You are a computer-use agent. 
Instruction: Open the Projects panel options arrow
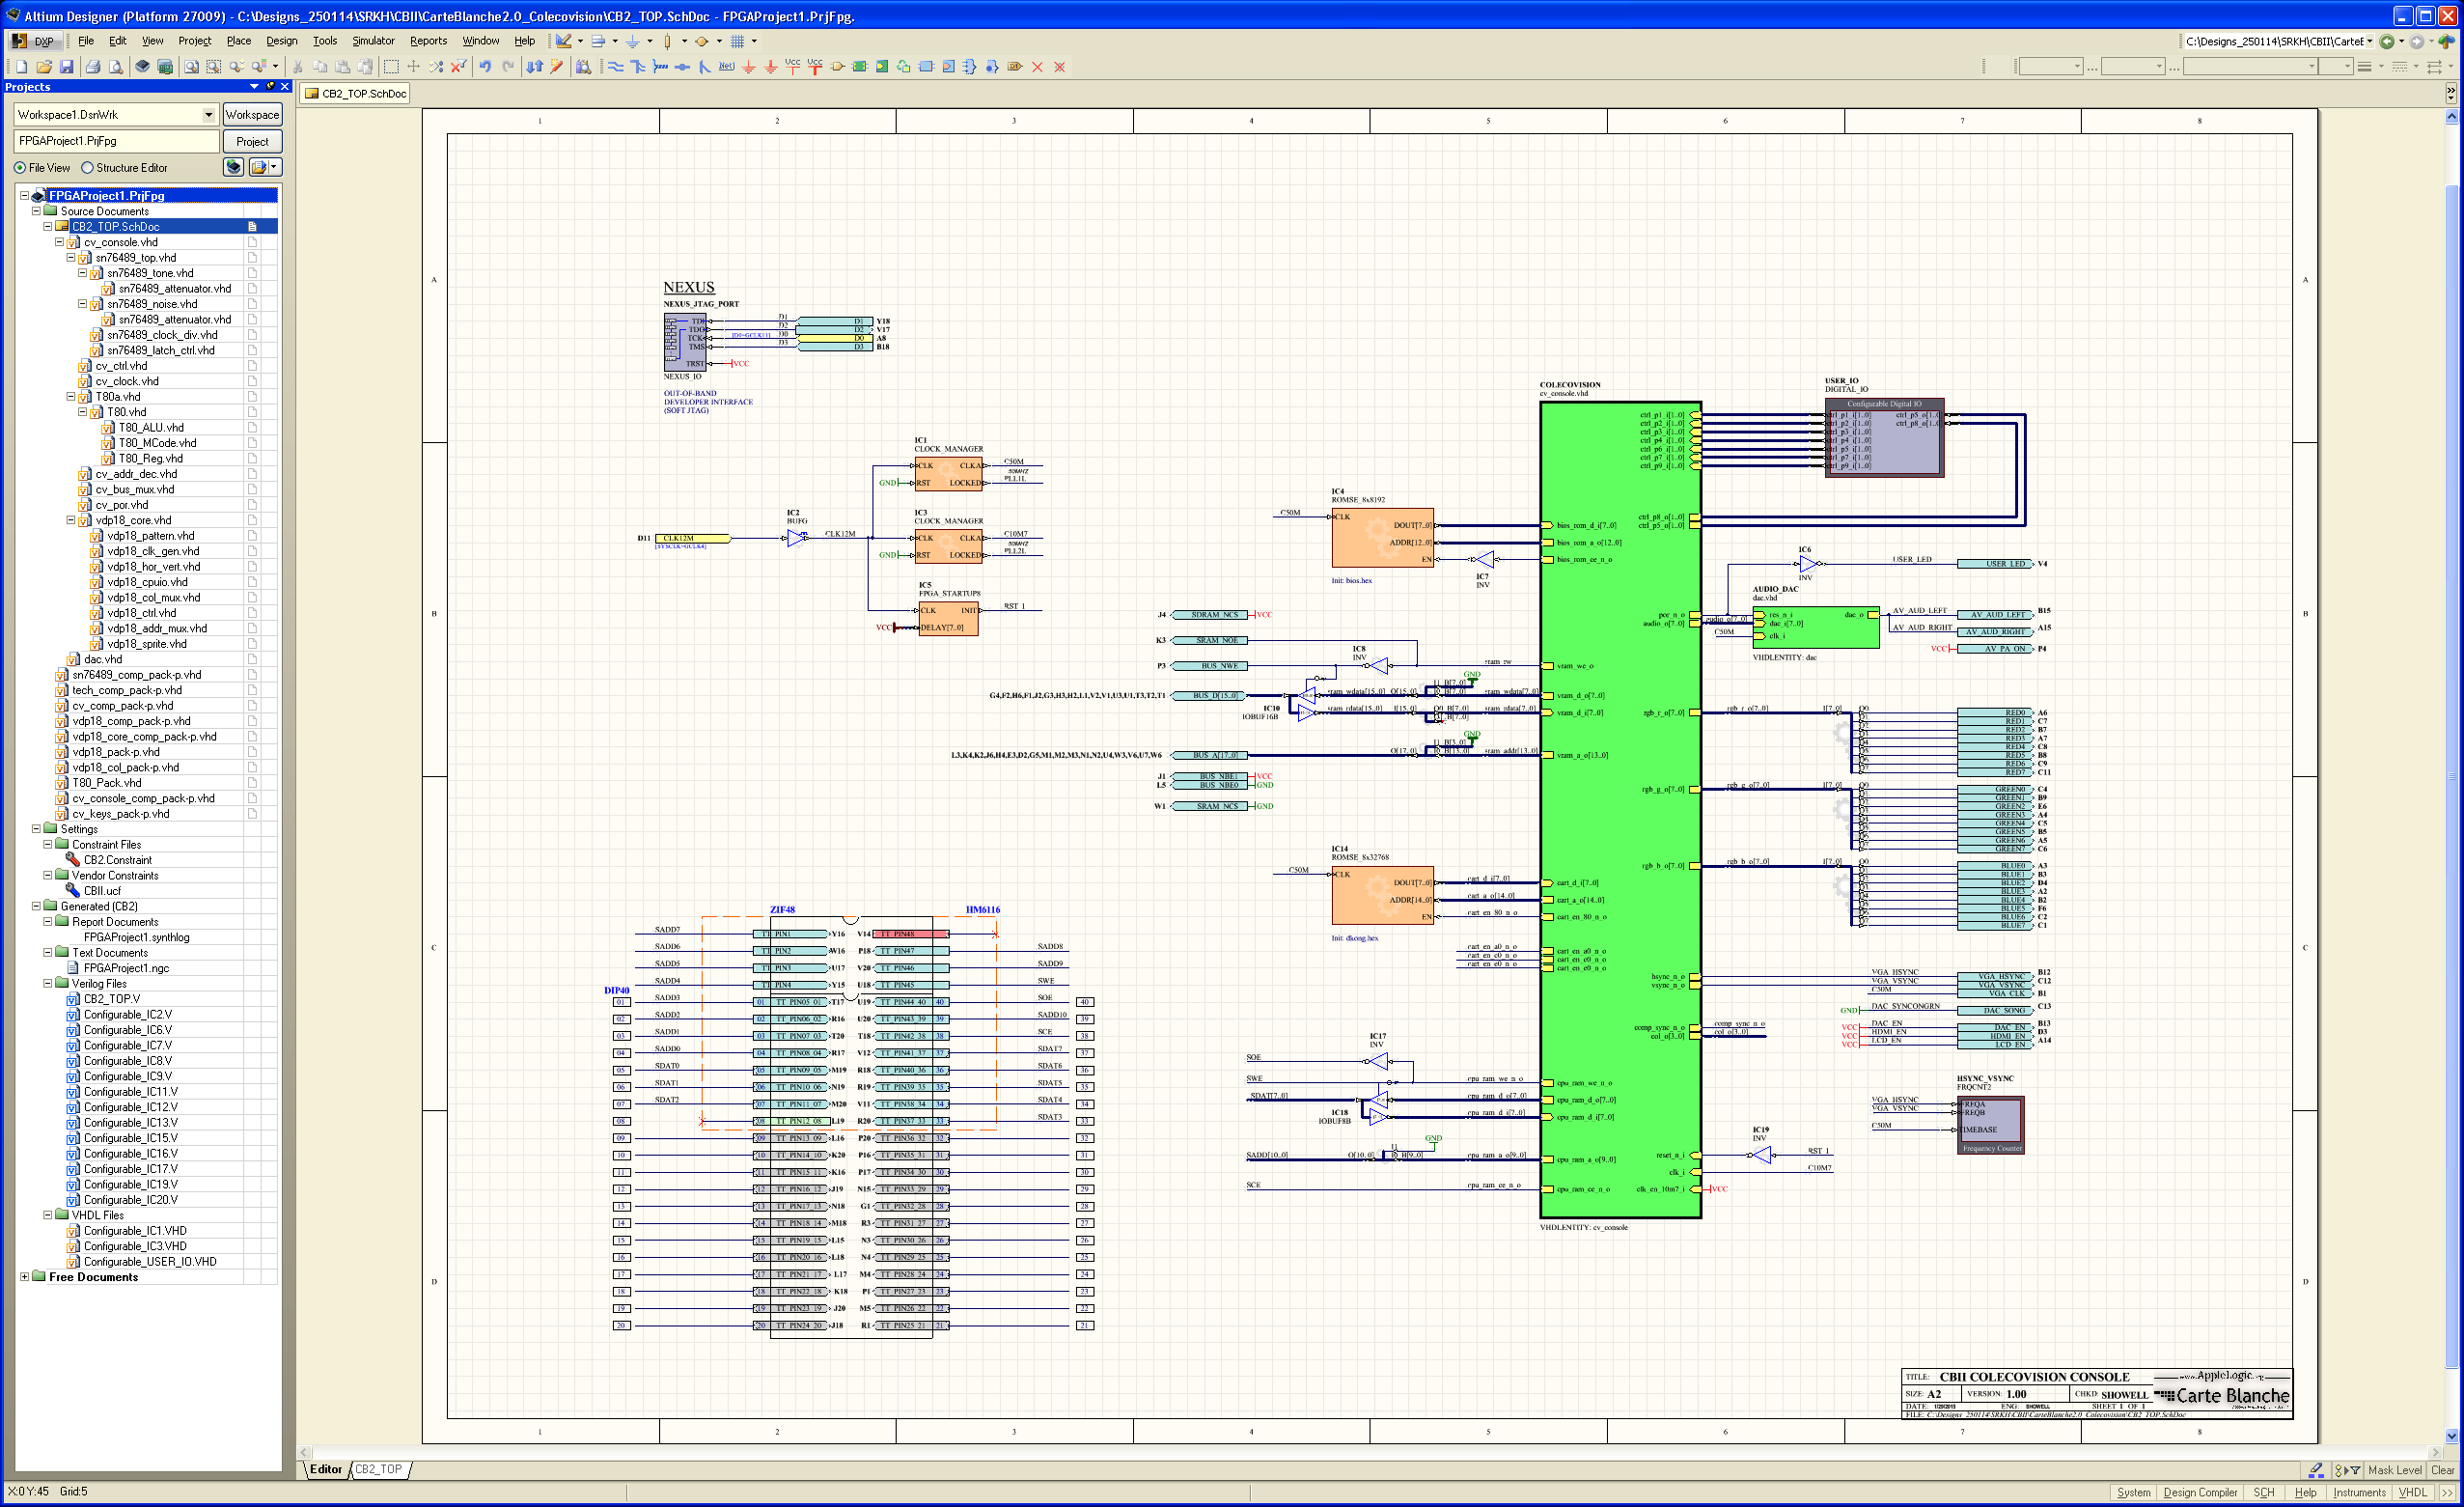pyautogui.click(x=254, y=87)
